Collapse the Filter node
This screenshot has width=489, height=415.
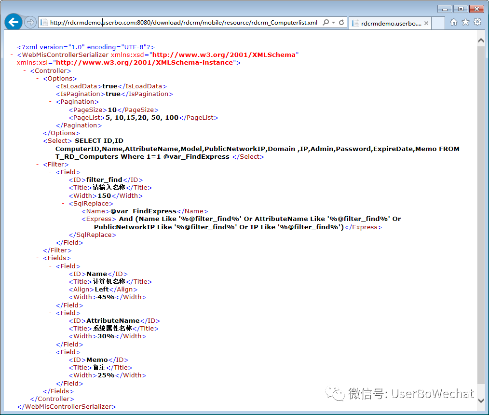[x=38, y=165]
